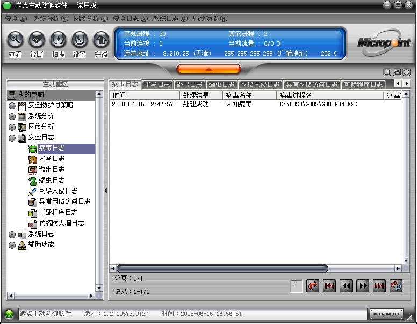Collapse the 安全日志 tree node
This screenshot has width=417, height=324.
coord(12,138)
